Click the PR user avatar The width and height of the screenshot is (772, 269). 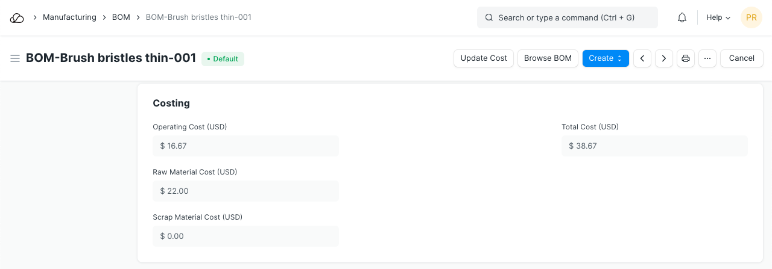(751, 18)
